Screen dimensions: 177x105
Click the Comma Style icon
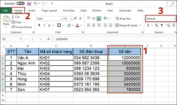coord(162,25)
